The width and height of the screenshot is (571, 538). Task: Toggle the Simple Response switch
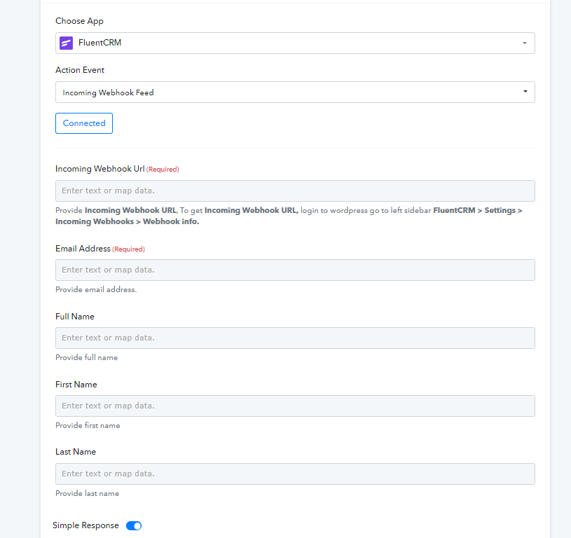click(x=134, y=525)
